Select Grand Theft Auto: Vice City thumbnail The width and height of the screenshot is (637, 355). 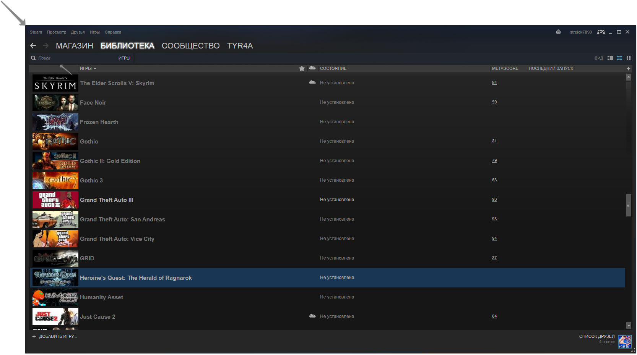[55, 239]
